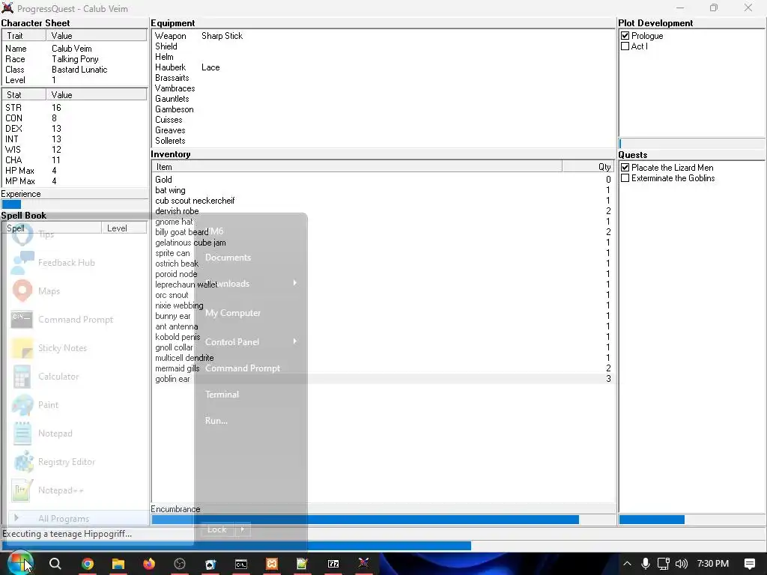Open 7-Zip from taskbar
The height and width of the screenshot is (575, 767).
(x=333, y=564)
